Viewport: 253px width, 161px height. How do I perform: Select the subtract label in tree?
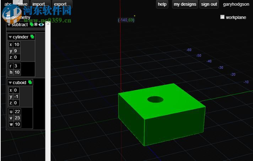click(20, 25)
